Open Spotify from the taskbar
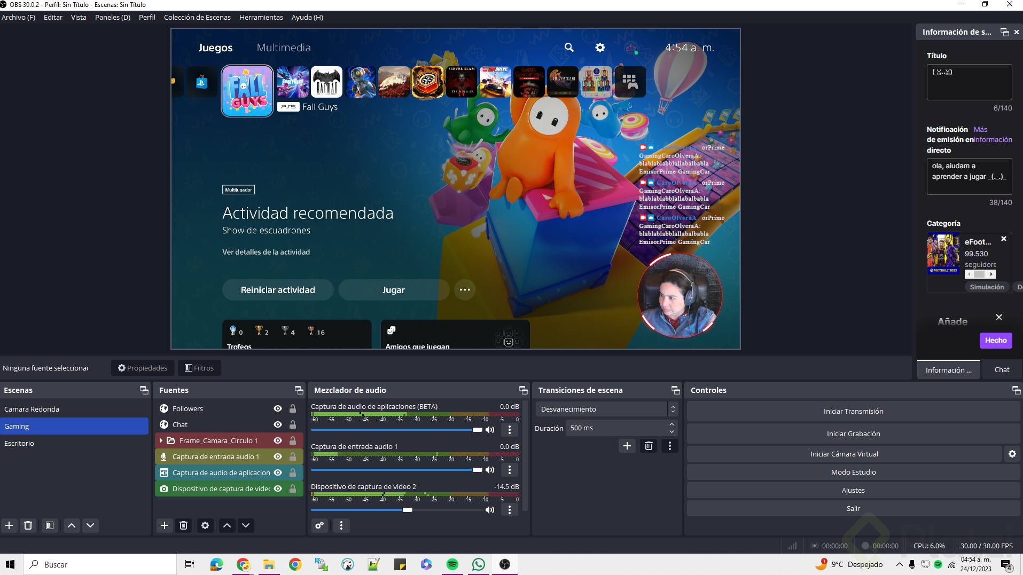The height and width of the screenshot is (575, 1023). 452,564
